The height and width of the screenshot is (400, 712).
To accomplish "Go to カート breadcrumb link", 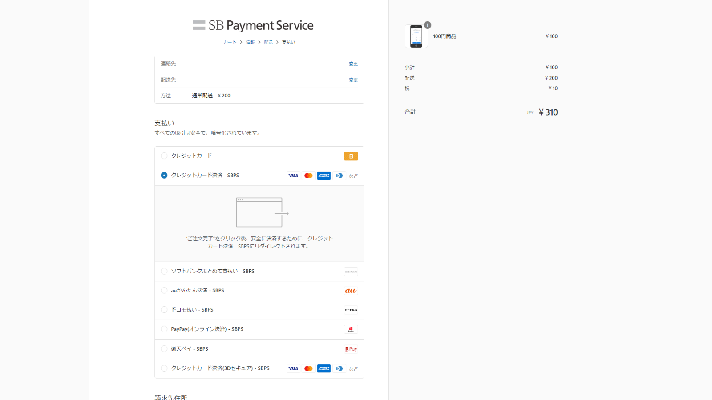I will 230,42.
